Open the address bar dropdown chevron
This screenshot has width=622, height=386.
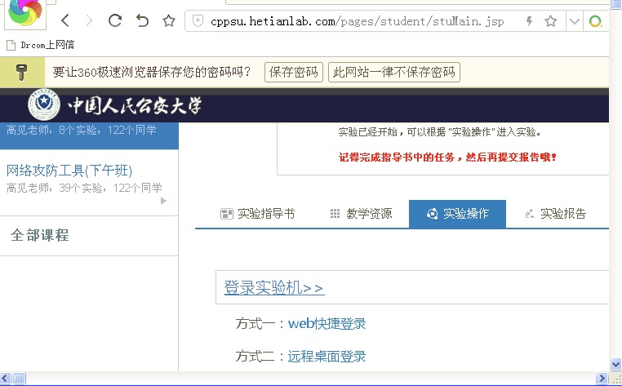click(x=574, y=21)
